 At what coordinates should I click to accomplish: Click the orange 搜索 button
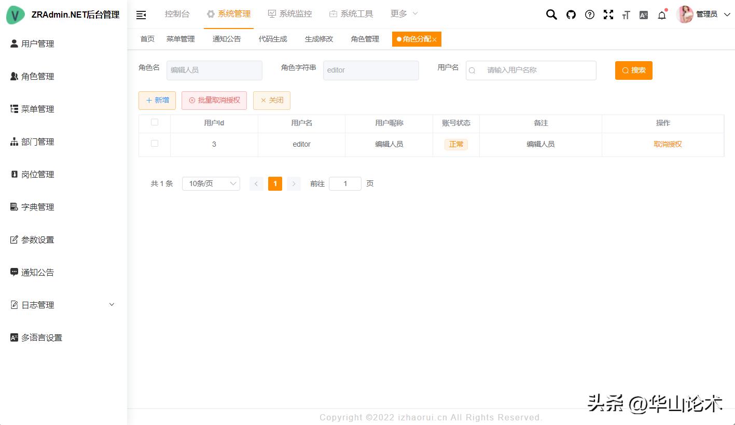coord(633,70)
